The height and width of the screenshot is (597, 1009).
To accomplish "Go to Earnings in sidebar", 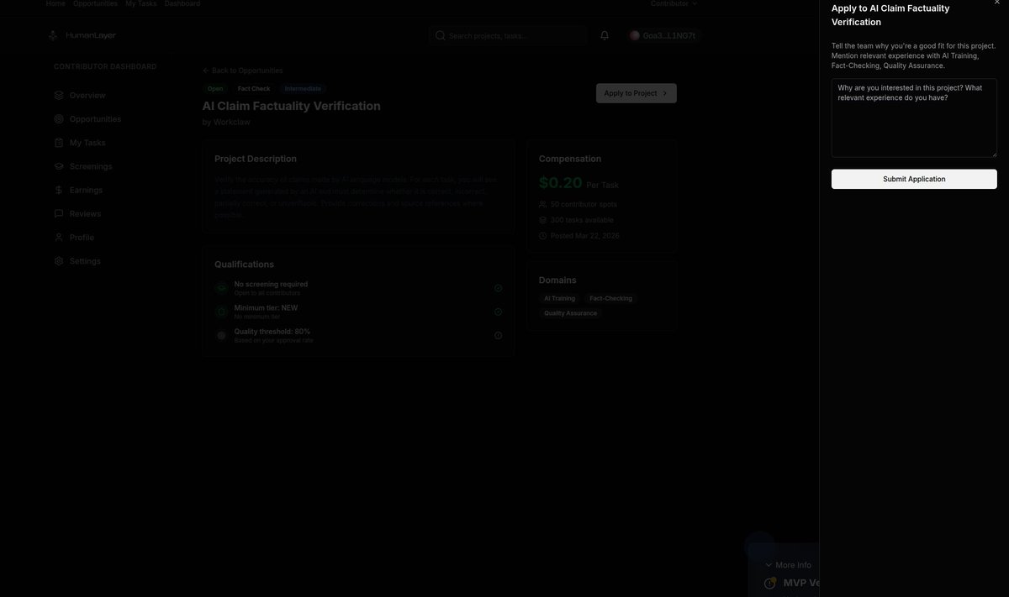I will [86, 190].
